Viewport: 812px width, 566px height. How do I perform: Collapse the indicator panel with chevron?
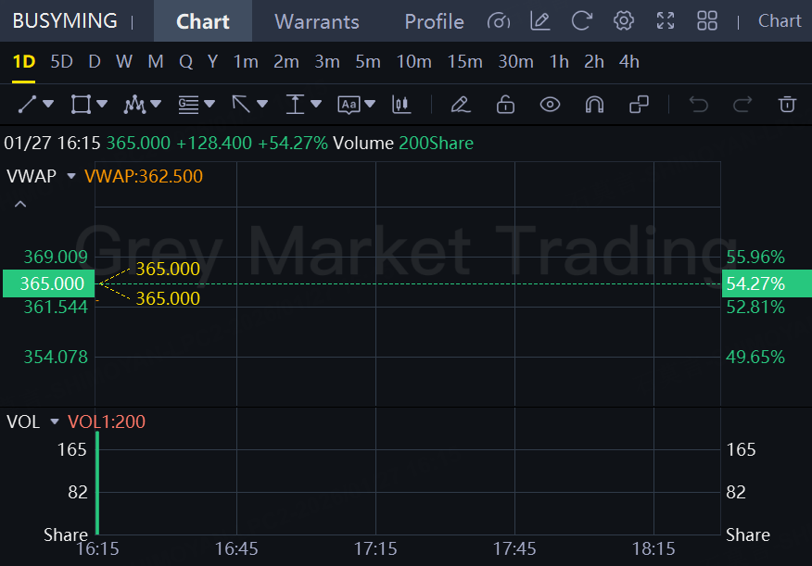click(20, 204)
